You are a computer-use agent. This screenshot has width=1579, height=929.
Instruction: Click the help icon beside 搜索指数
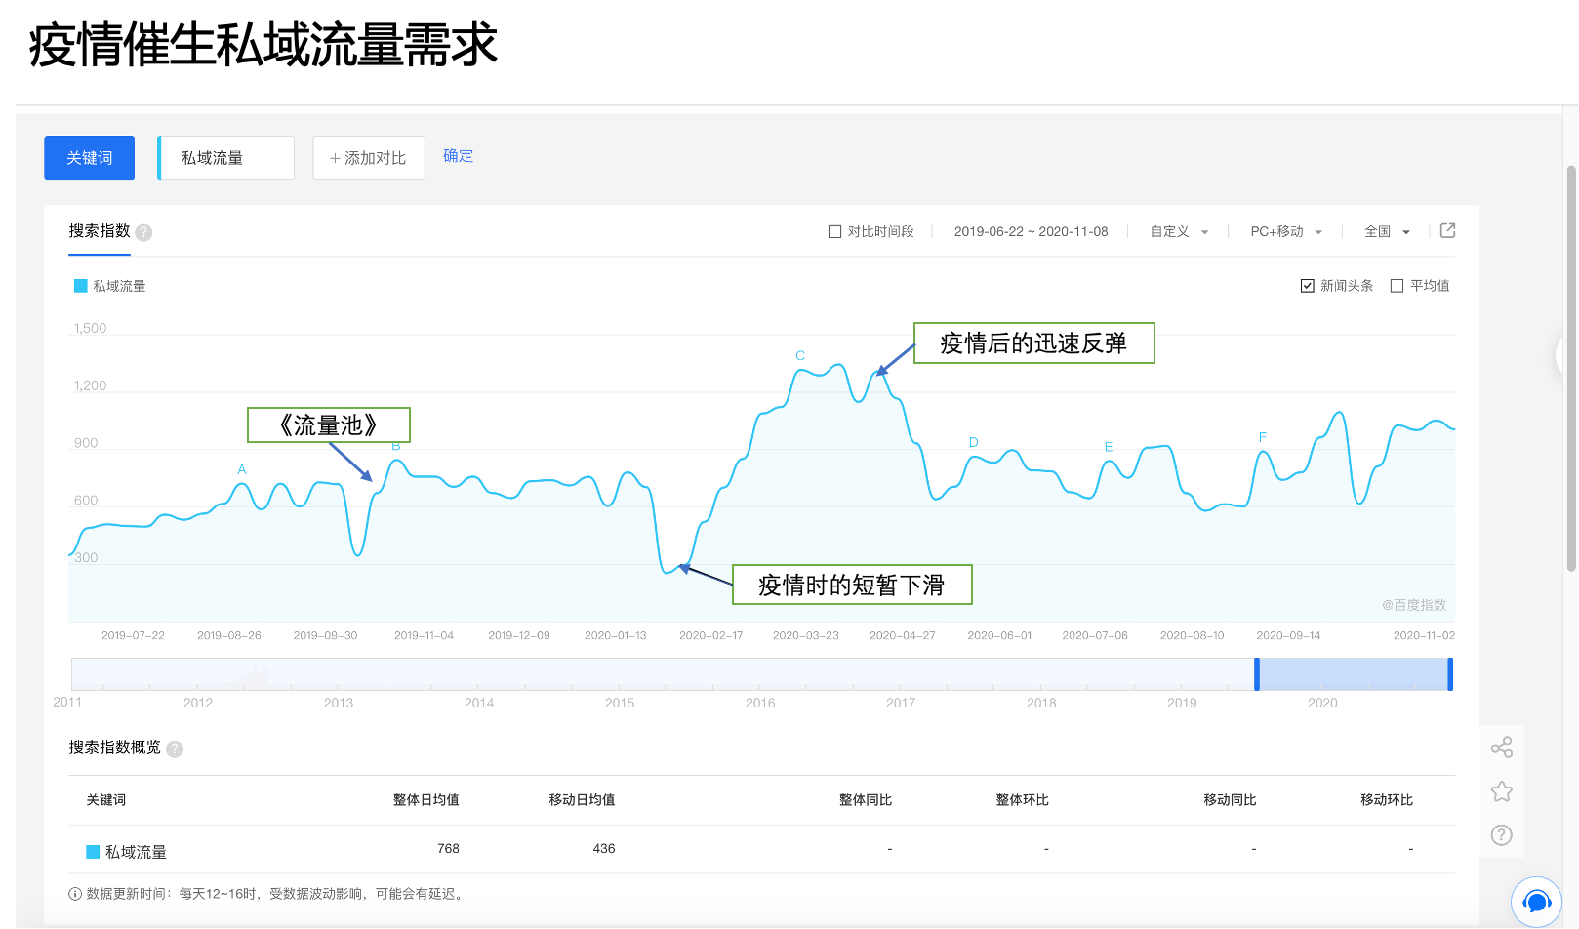(143, 232)
